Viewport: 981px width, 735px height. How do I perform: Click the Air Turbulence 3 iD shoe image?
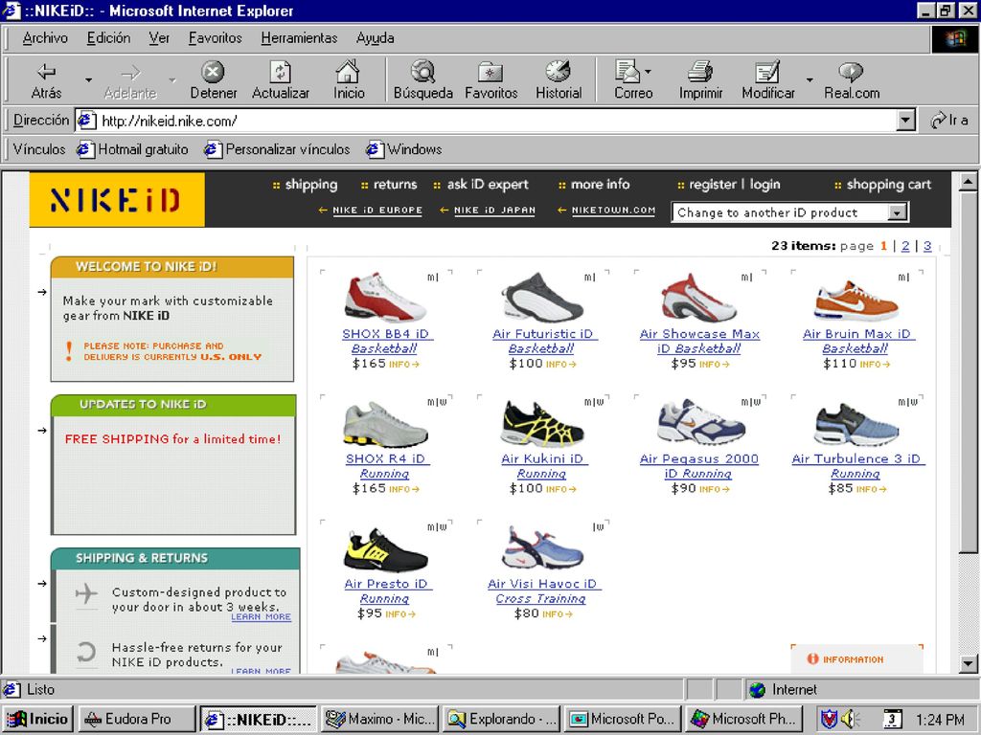856,424
